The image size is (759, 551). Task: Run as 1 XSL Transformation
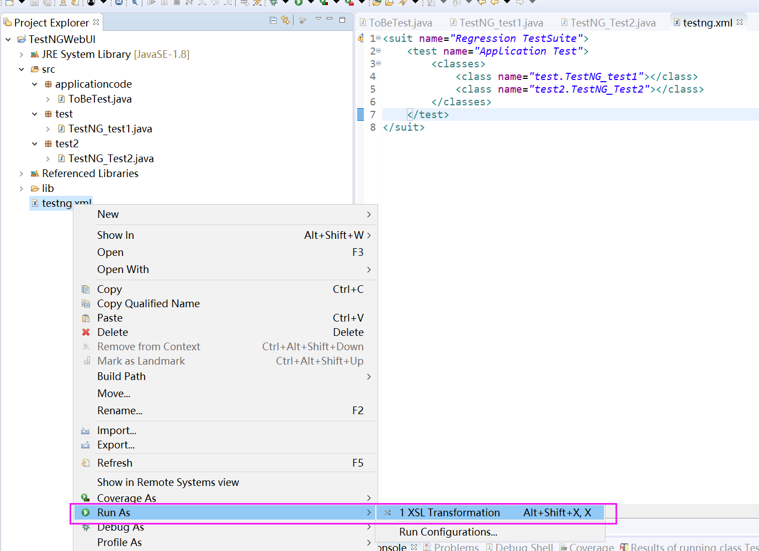[490, 513]
